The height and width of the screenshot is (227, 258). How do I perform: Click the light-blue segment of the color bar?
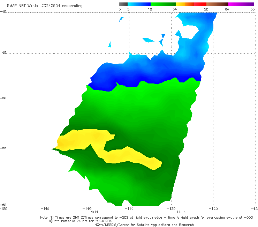coord(139,4)
